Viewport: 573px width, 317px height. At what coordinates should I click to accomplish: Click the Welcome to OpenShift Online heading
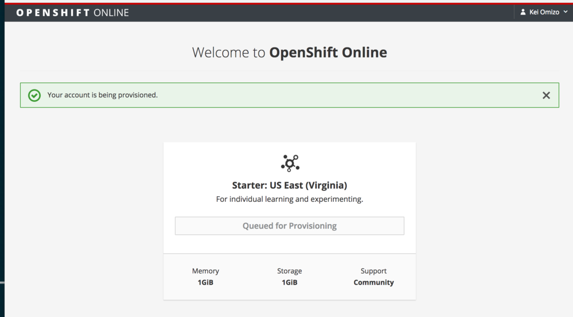[x=289, y=52]
